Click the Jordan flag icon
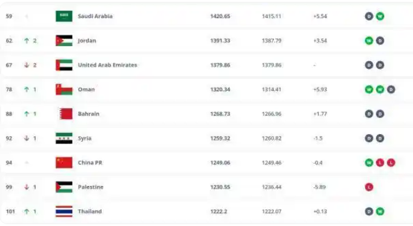This screenshot has height=226, width=413. tap(64, 41)
